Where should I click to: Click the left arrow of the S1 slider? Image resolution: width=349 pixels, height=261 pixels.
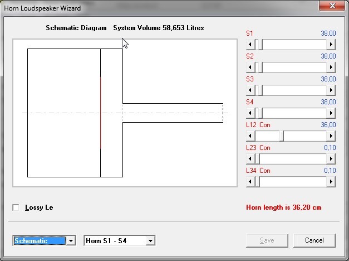tap(250, 45)
